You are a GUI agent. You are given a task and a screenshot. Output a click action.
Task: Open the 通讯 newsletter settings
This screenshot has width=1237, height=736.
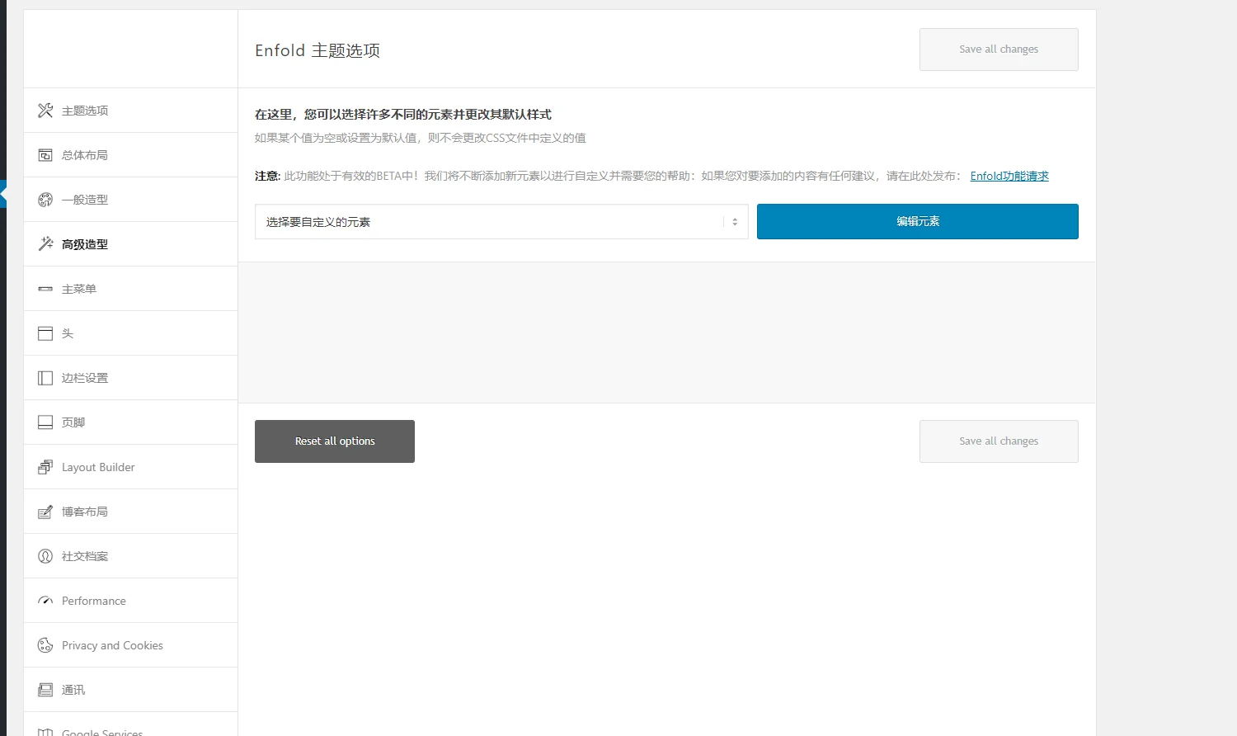pyautogui.click(x=130, y=690)
